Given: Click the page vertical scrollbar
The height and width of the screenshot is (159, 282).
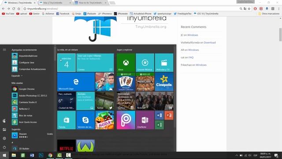Looking at the screenshot, I should 280,34.
